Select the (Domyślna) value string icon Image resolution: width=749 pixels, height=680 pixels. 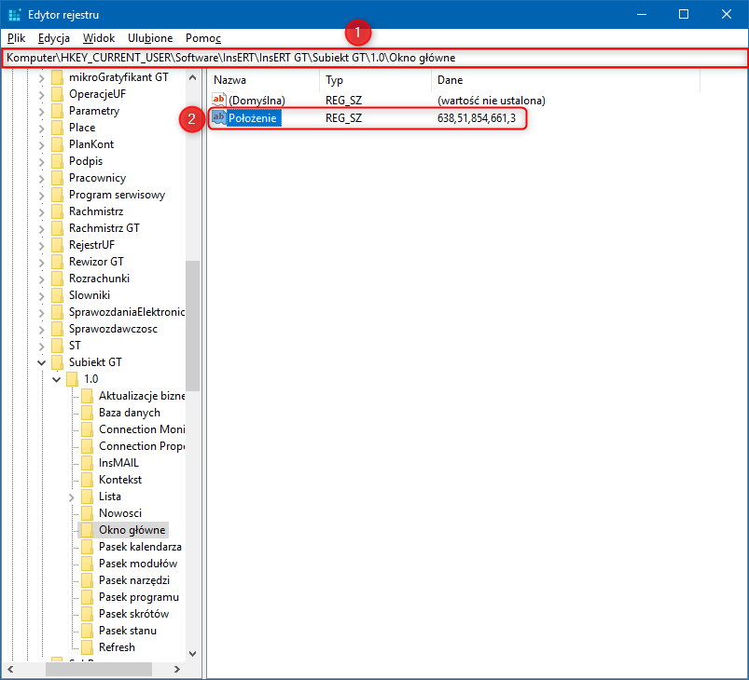(219, 100)
